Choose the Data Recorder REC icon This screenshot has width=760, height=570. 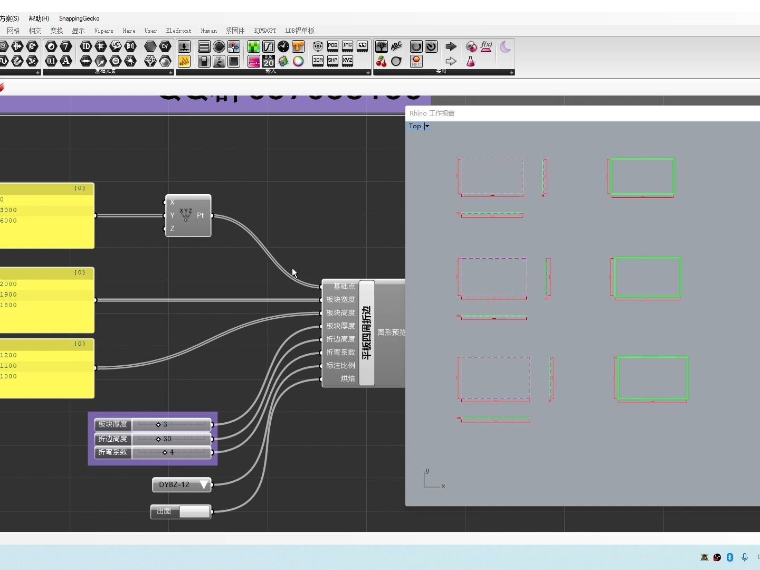click(416, 61)
